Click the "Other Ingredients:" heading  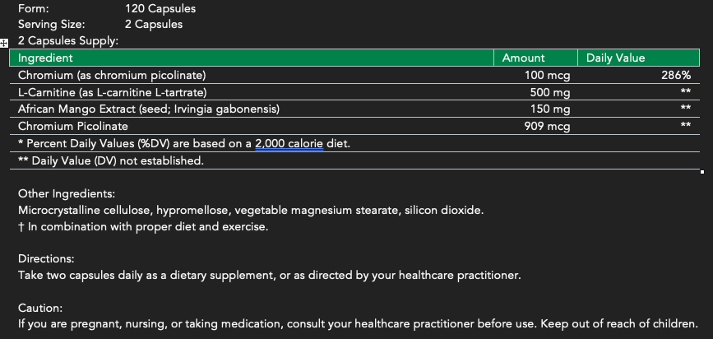pos(66,194)
